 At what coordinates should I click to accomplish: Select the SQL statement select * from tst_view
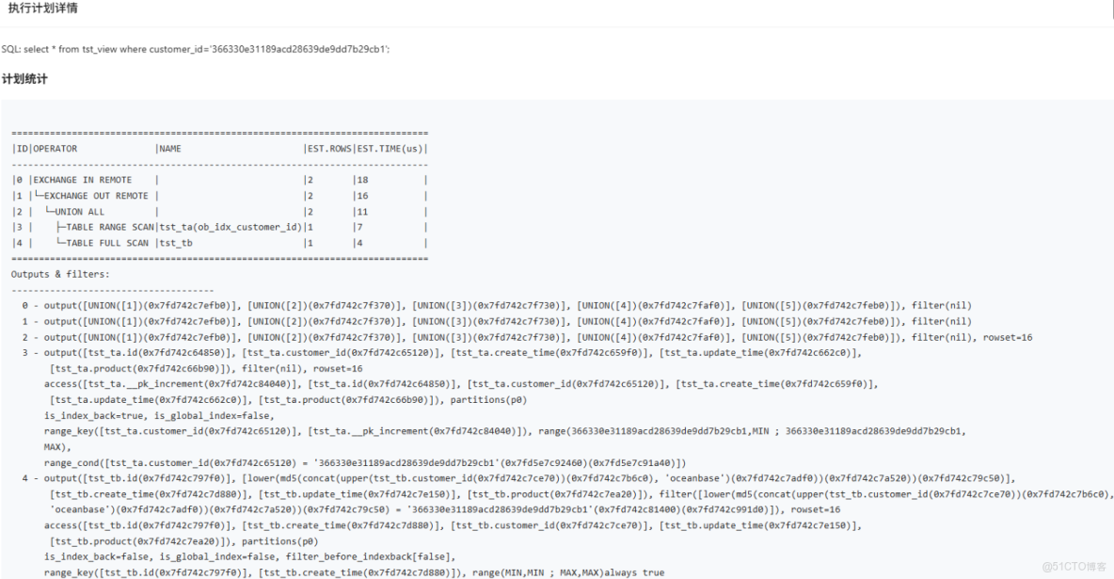(x=196, y=49)
